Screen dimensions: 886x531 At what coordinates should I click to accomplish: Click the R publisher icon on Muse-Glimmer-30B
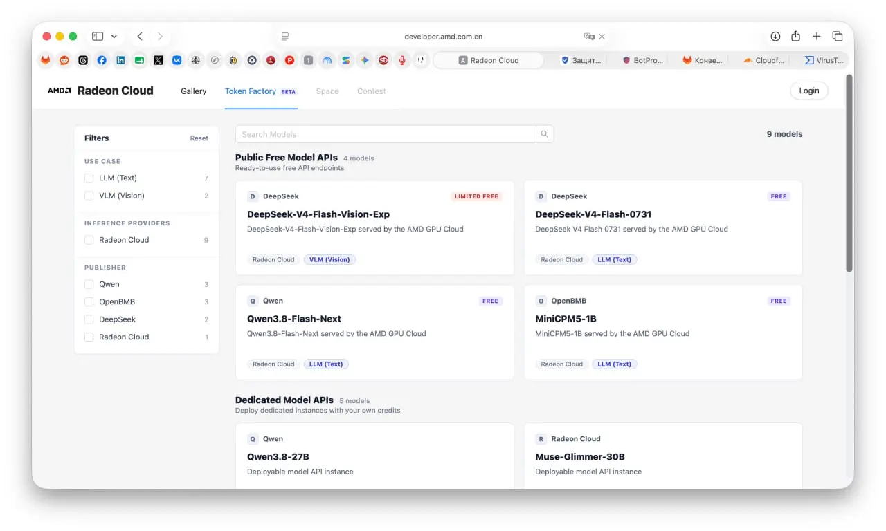click(x=541, y=438)
